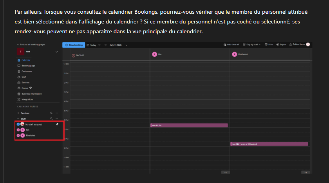Open more options for Services filter
The height and width of the screenshot is (183, 329).
pos(57,113)
